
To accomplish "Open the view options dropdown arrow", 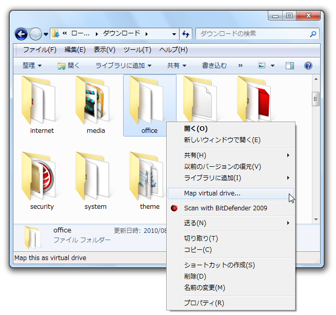I will click(272, 66).
